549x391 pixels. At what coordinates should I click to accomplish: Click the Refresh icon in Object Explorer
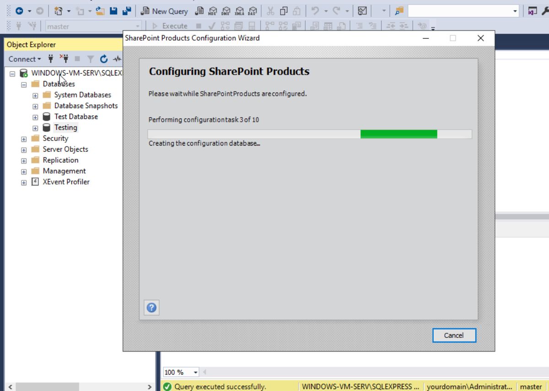point(104,59)
